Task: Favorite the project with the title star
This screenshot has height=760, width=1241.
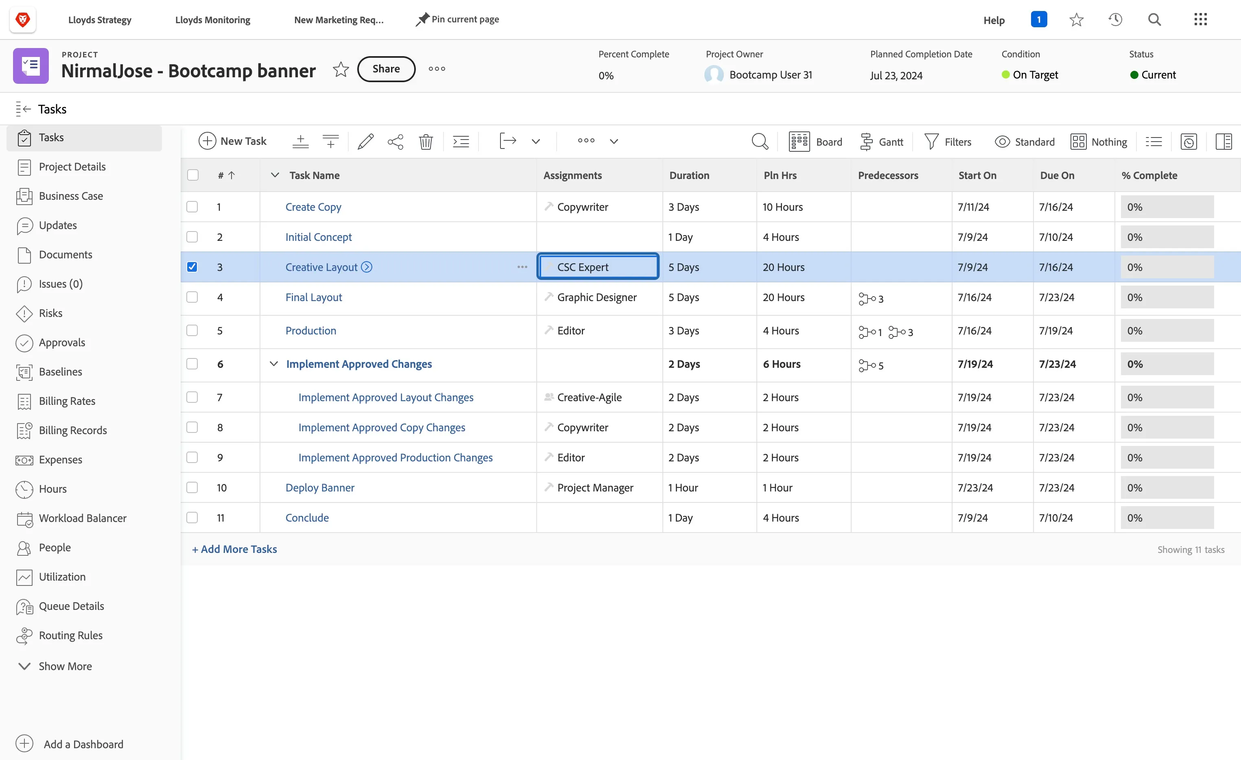Action: click(x=341, y=69)
